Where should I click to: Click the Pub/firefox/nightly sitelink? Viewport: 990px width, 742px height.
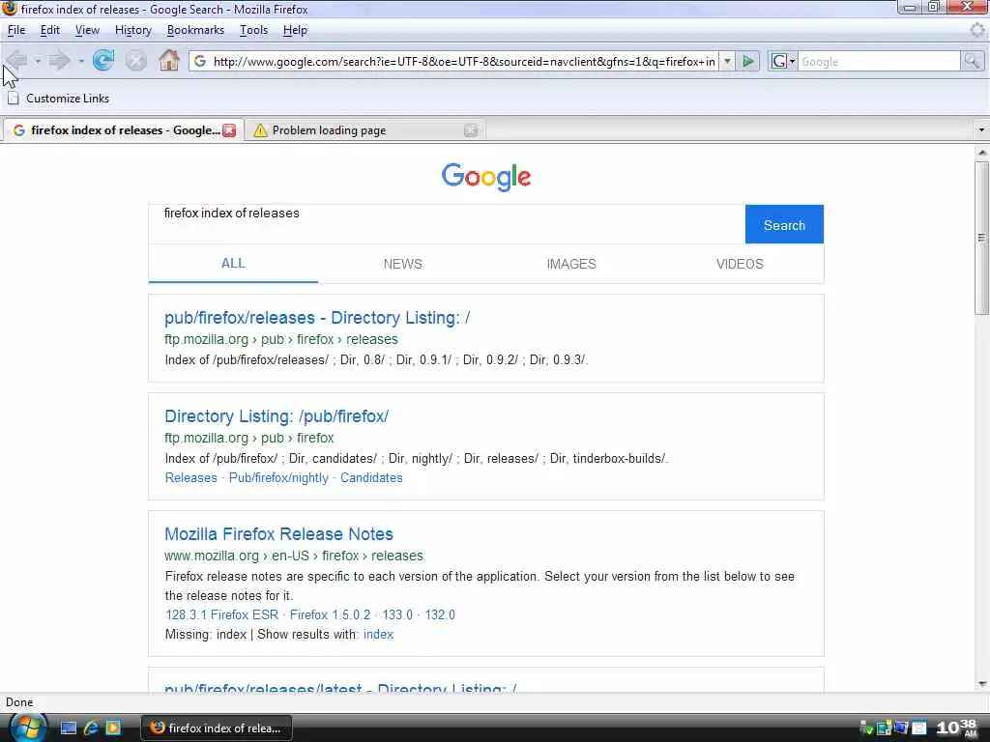(x=278, y=477)
